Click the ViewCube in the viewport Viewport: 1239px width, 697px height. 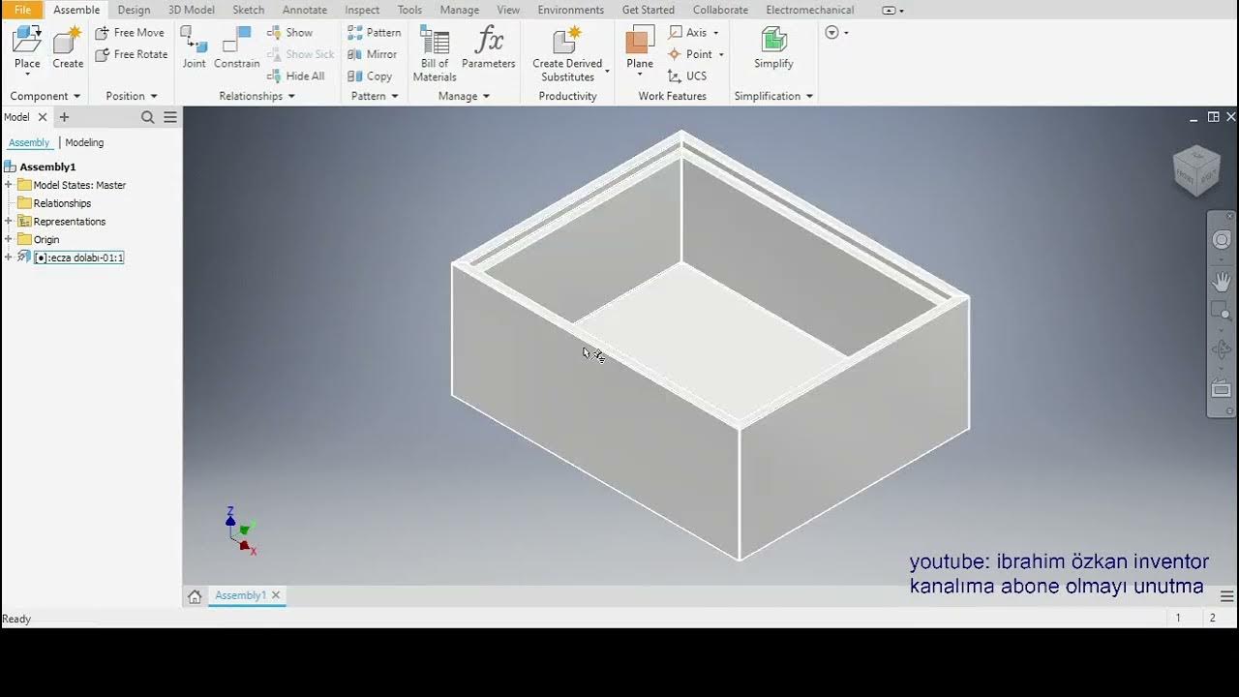tap(1197, 169)
